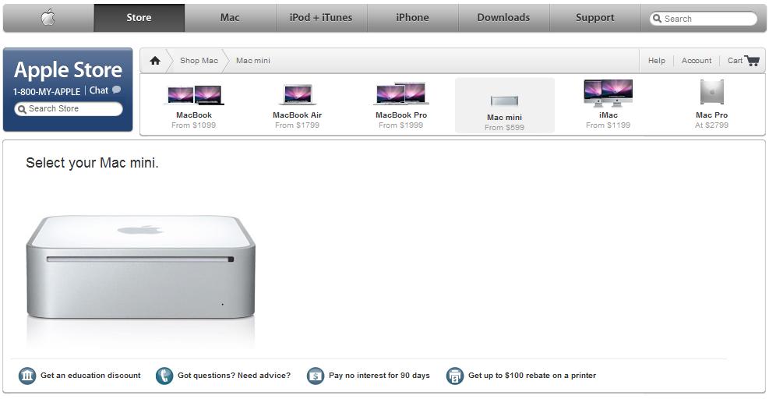The image size is (769, 399).
Task: Click the 'From $1099' MacBook price
Action: pos(194,125)
